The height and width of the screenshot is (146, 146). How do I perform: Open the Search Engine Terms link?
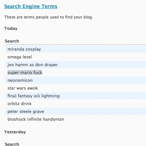(31, 6)
